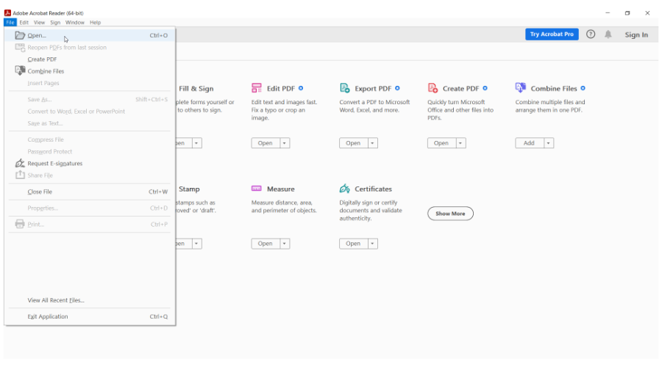This screenshot has width=662, height=367.
Task: Expand dropdown arrow beside Edit PDF Open button
Action: click(x=285, y=143)
